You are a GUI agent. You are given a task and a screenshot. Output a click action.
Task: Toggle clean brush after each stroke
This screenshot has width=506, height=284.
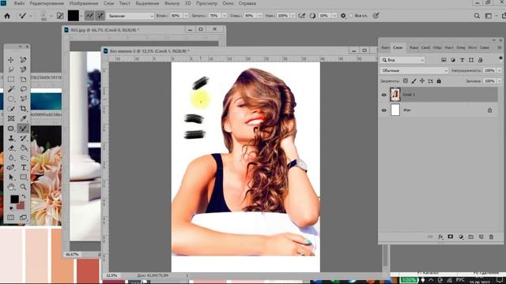(x=100, y=16)
